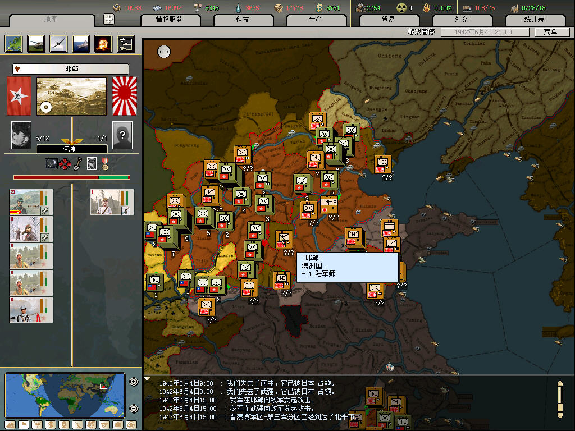Screen dimensions: 575x431
Task: Click the map scale ruler icon
Action: pyautogui.click(x=164, y=52)
